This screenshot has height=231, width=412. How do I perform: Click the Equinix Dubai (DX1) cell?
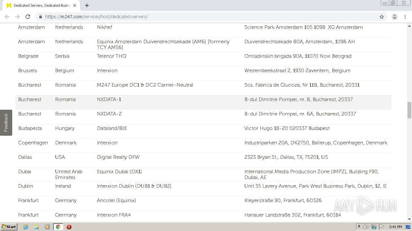tap(119, 172)
